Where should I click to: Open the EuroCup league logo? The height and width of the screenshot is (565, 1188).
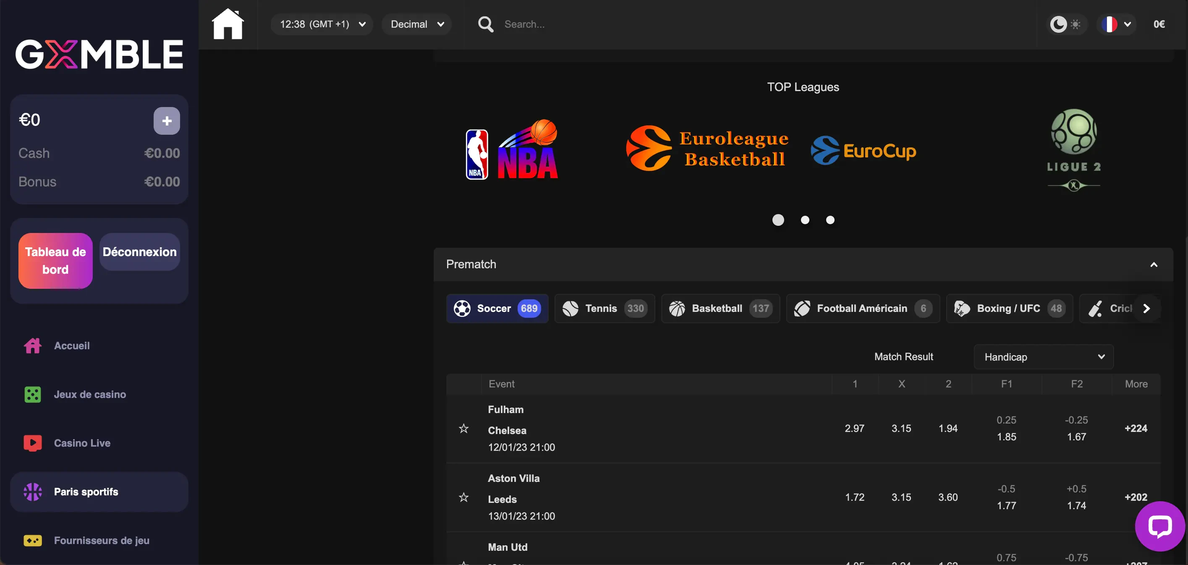pyautogui.click(x=864, y=150)
